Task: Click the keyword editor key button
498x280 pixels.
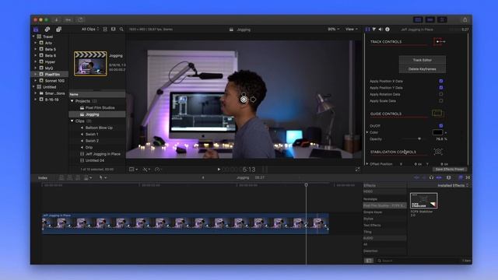Action: point(68,19)
